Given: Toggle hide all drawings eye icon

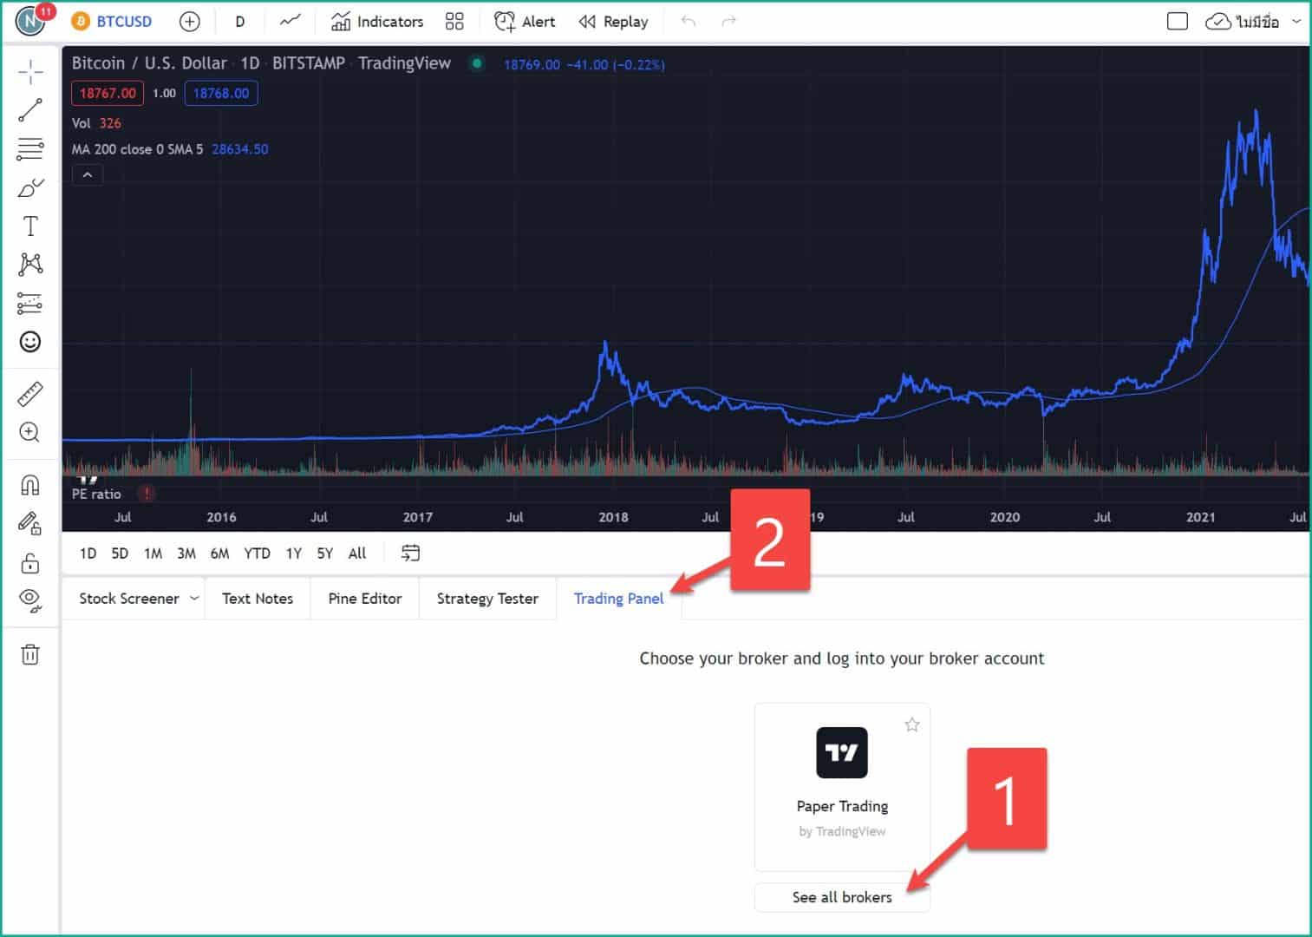Looking at the screenshot, I should click(30, 600).
